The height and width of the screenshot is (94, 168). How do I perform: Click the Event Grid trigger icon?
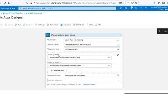point(48,35)
